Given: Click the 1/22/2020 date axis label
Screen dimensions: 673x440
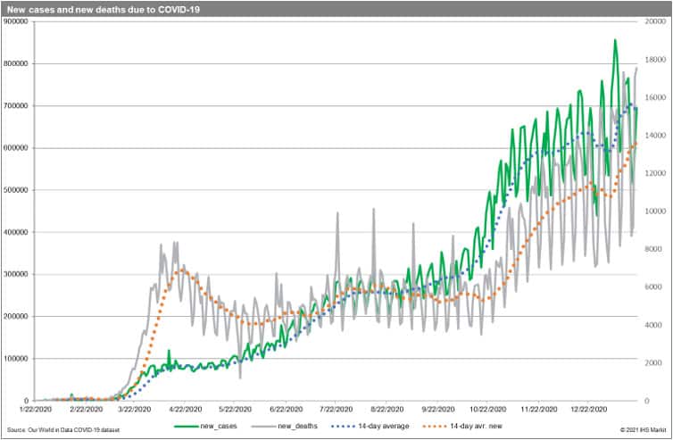Looking at the screenshot, I should tap(34, 410).
